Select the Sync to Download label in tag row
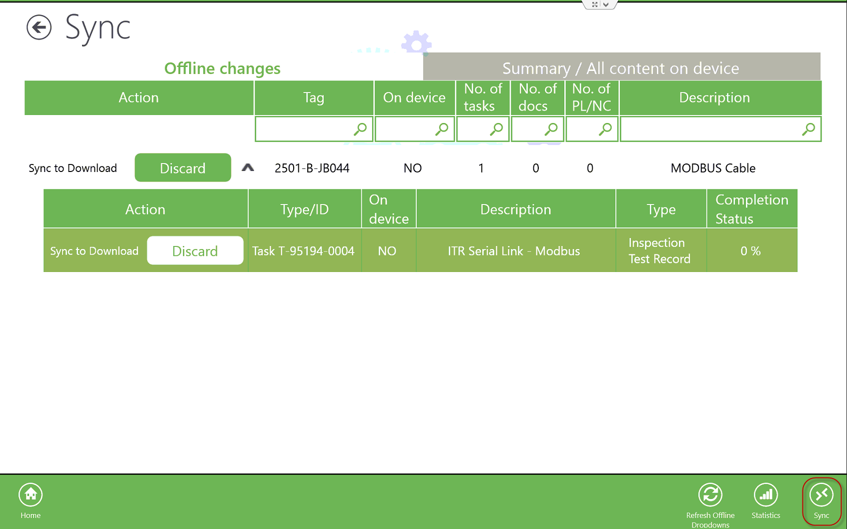 click(73, 168)
